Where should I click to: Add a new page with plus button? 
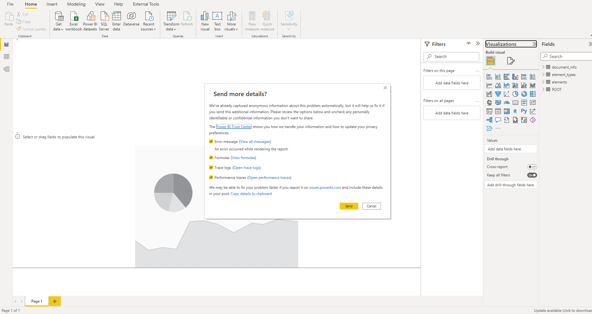(x=55, y=301)
